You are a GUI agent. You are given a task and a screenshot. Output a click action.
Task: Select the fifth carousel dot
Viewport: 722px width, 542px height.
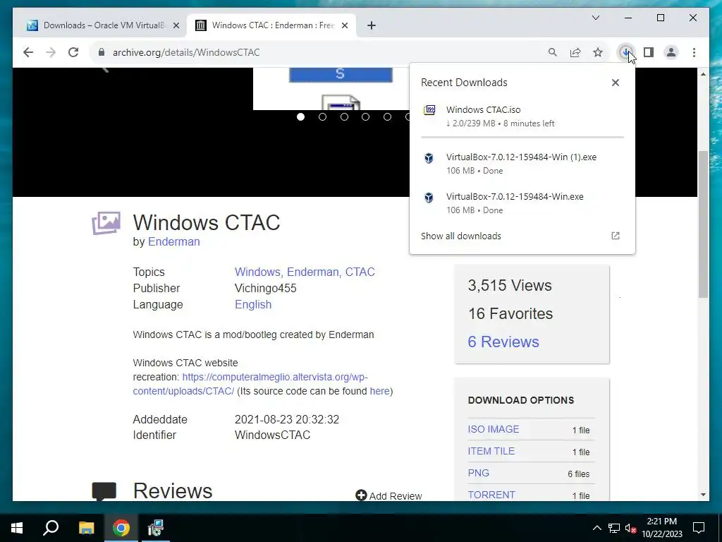click(x=387, y=117)
